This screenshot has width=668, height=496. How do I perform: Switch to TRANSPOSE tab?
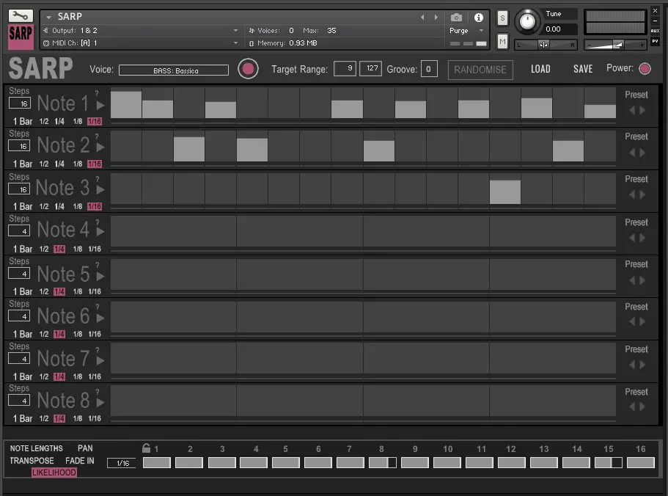tap(32, 461)
